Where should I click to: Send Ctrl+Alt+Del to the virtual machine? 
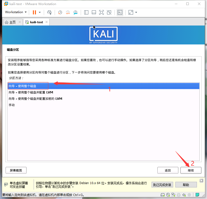coord(49,12)
